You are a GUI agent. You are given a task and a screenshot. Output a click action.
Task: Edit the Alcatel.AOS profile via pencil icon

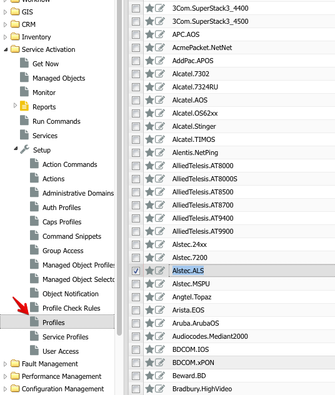[160, 100]
